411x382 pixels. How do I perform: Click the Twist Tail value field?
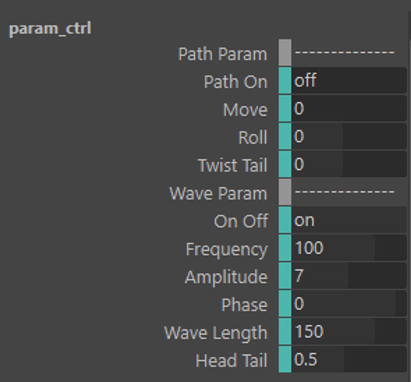(x=348, y=164)
